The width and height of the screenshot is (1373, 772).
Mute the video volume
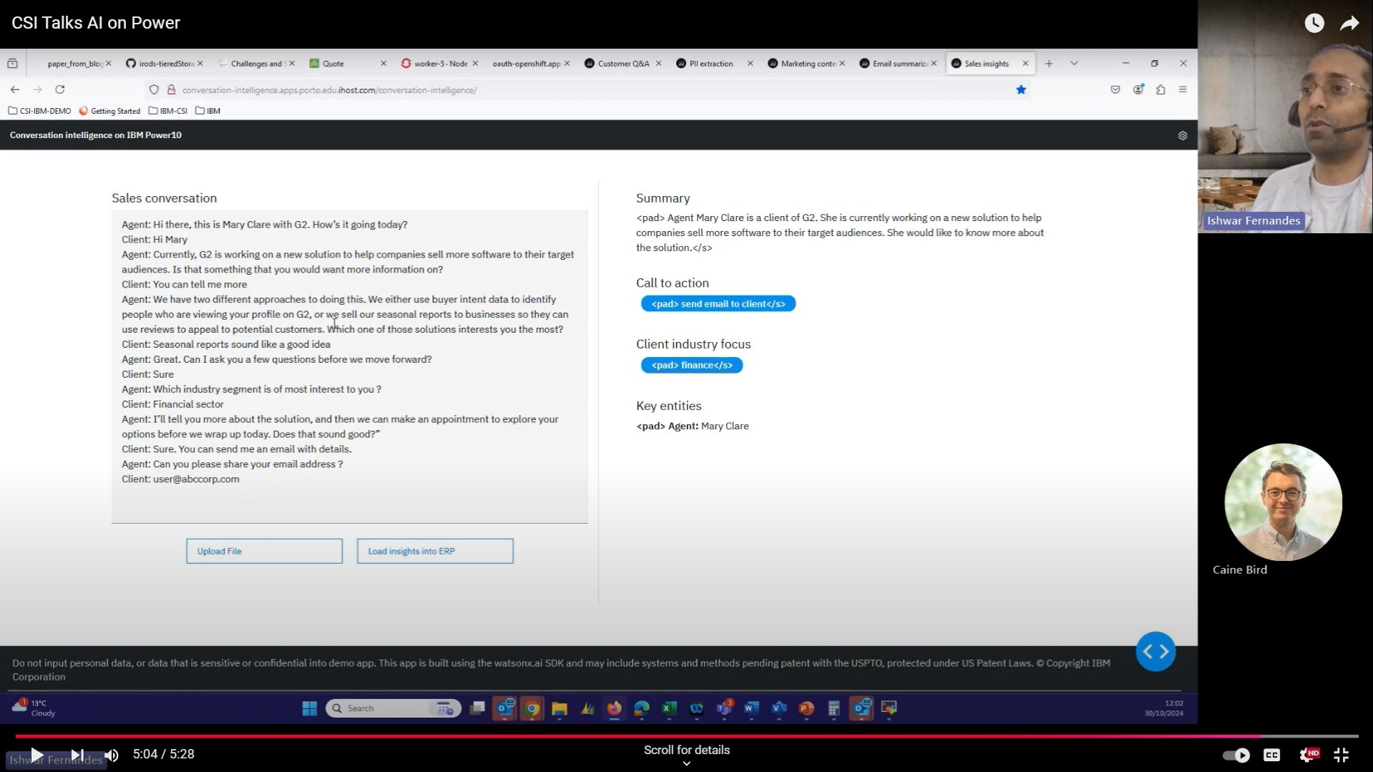(112, 754)
